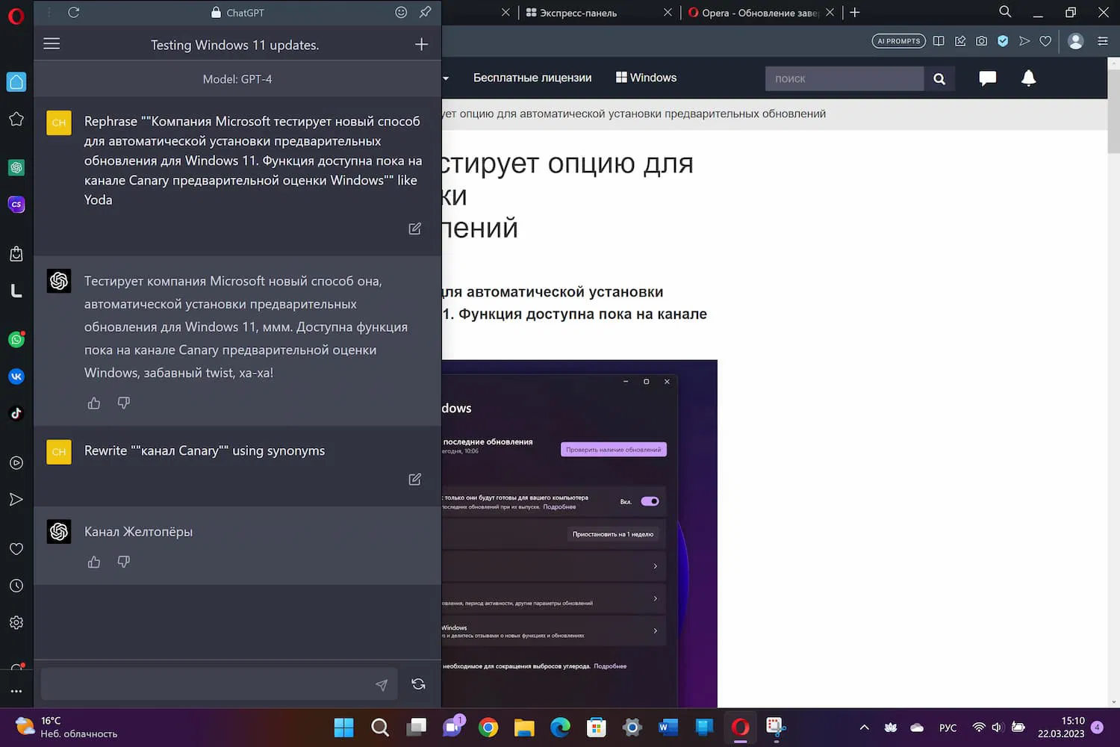Image resolution: width=1120 pixels, height=747 pixels.
Task: Show hidden tray icons chevron
Action: [x=865, y=728]
